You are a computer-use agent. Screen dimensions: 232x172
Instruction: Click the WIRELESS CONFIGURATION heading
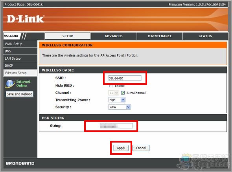(67, 45)
